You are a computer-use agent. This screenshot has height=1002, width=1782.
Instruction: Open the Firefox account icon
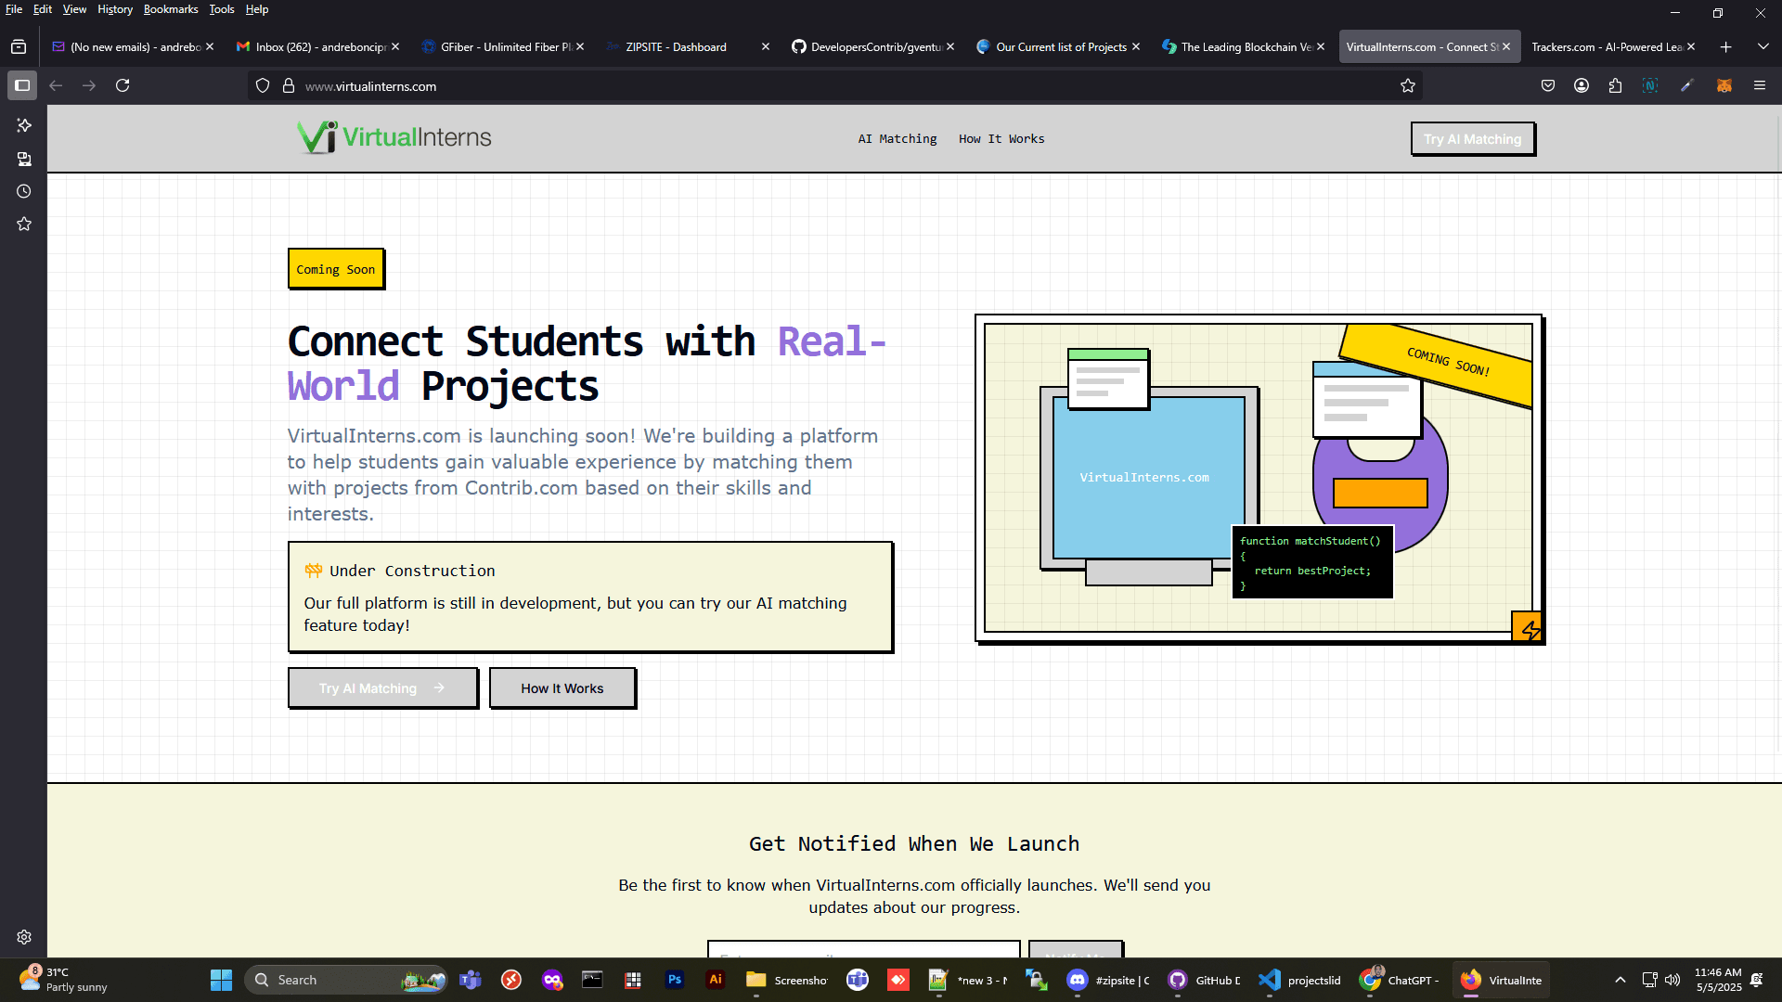click(1581, 85)
